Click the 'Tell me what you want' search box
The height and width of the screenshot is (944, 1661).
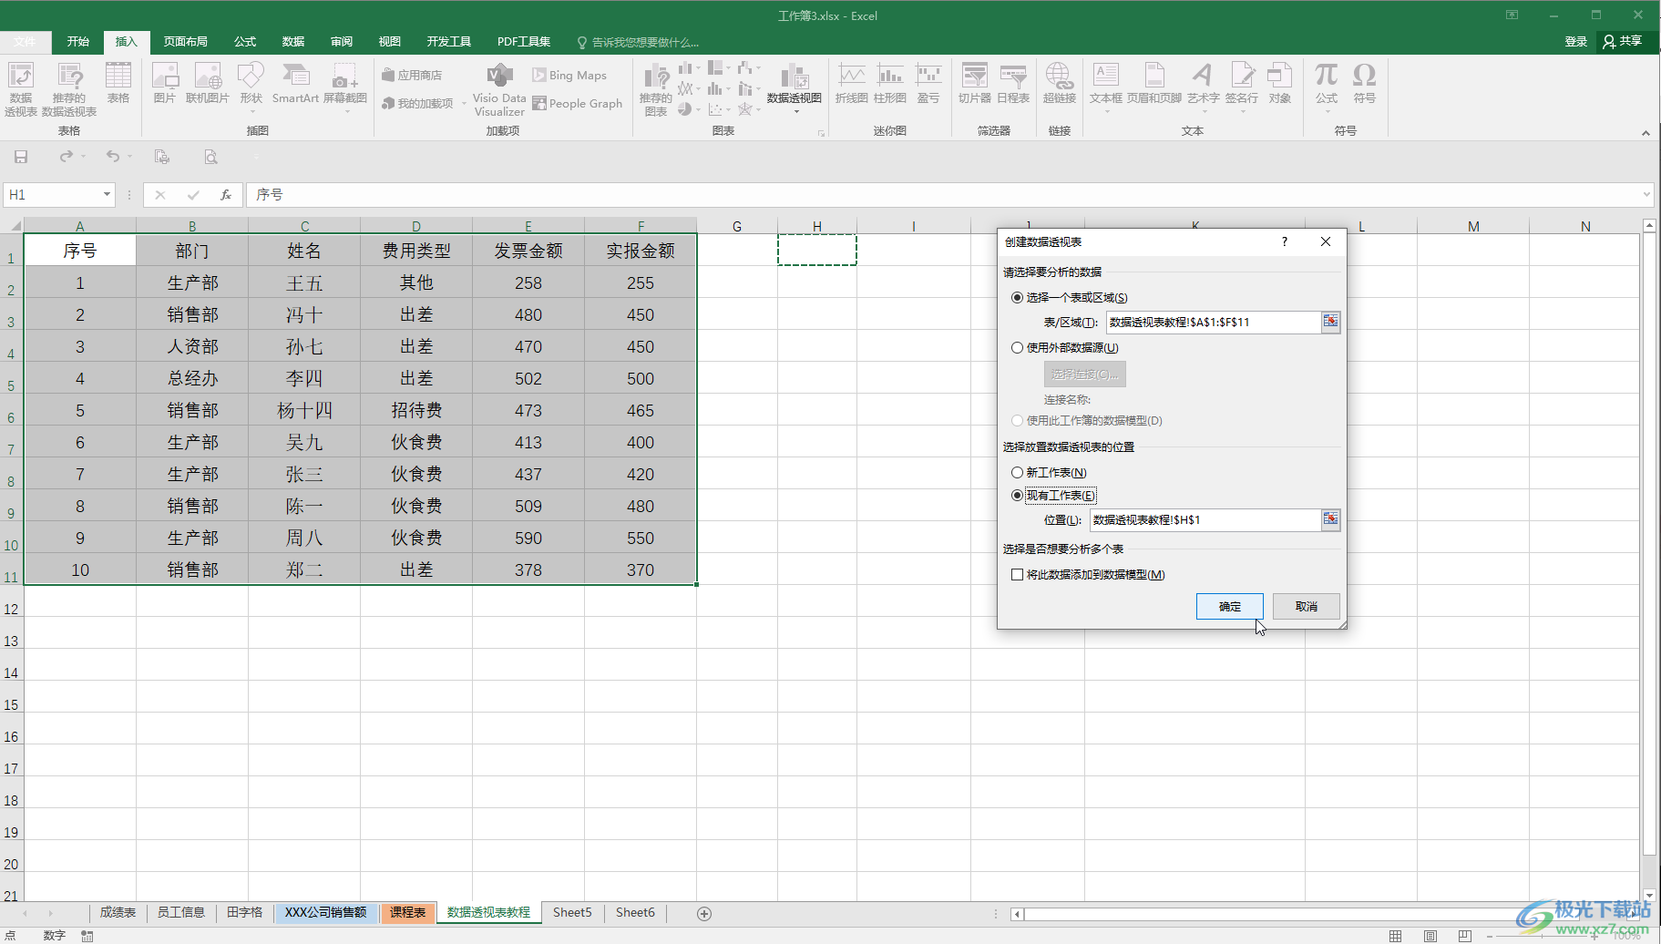coord(638,43)
